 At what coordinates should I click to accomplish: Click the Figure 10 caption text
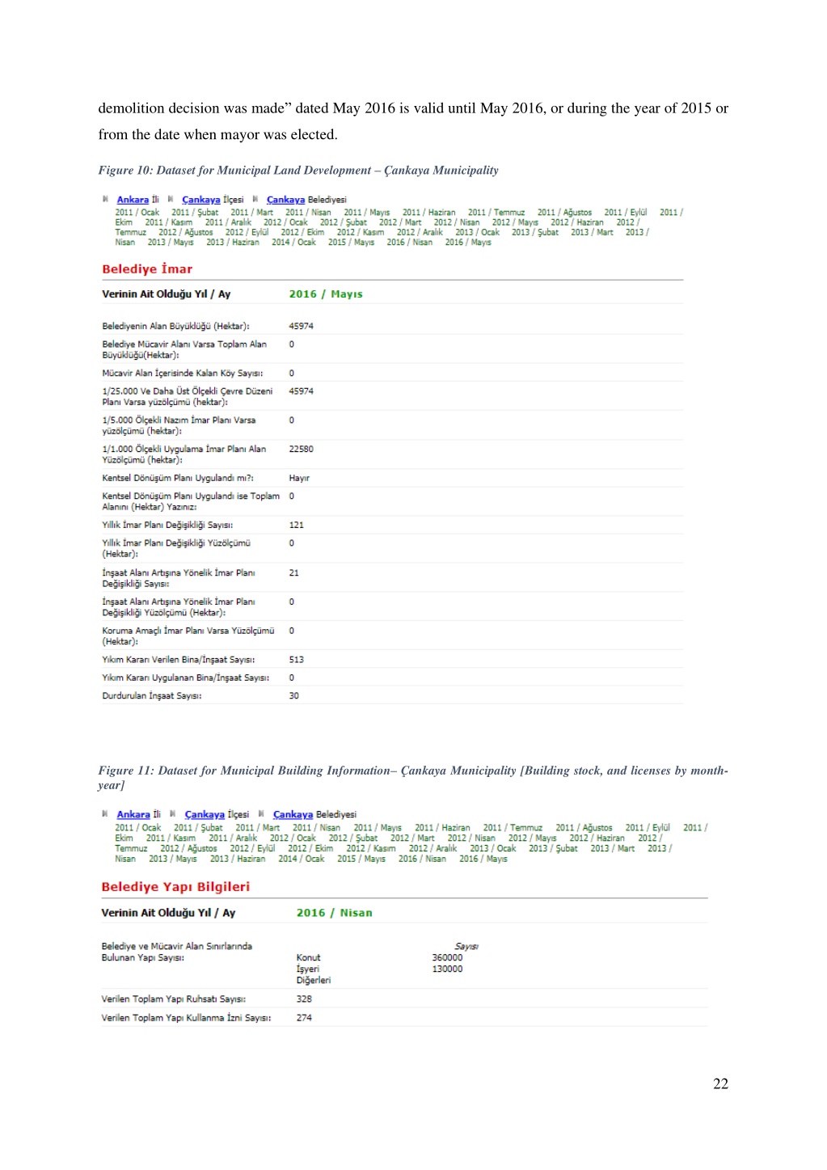[x=298, y=171]
